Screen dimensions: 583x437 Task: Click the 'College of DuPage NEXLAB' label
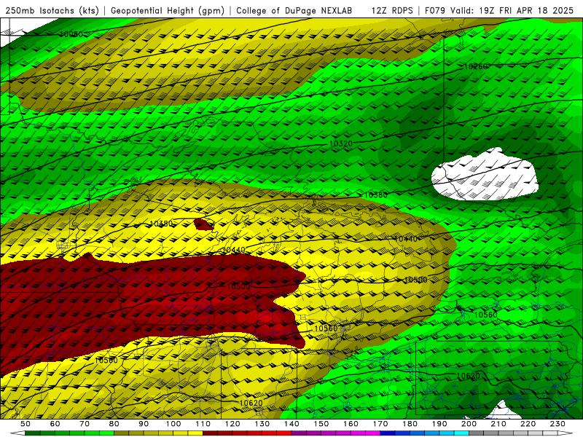[294, 10]
